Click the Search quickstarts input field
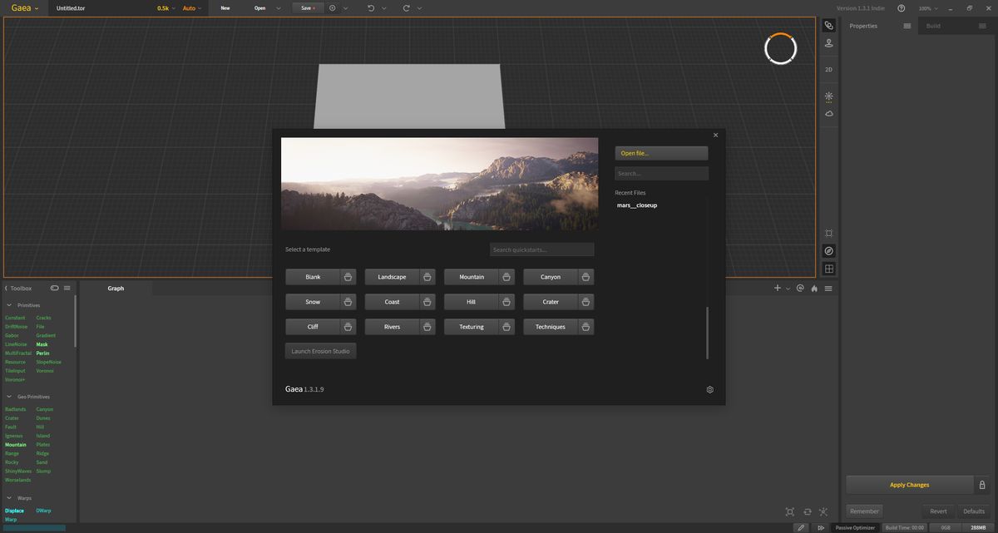This screenshot has width=998, height=533. tap(541, 249)
